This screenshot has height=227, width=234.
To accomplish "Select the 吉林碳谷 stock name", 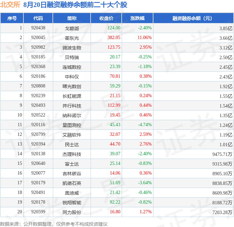I will pos(72,174).
